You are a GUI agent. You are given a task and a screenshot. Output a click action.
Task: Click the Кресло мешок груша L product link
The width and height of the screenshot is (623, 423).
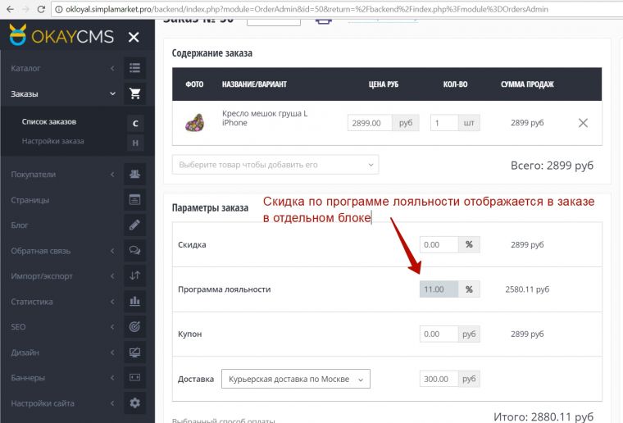point(264,113)
